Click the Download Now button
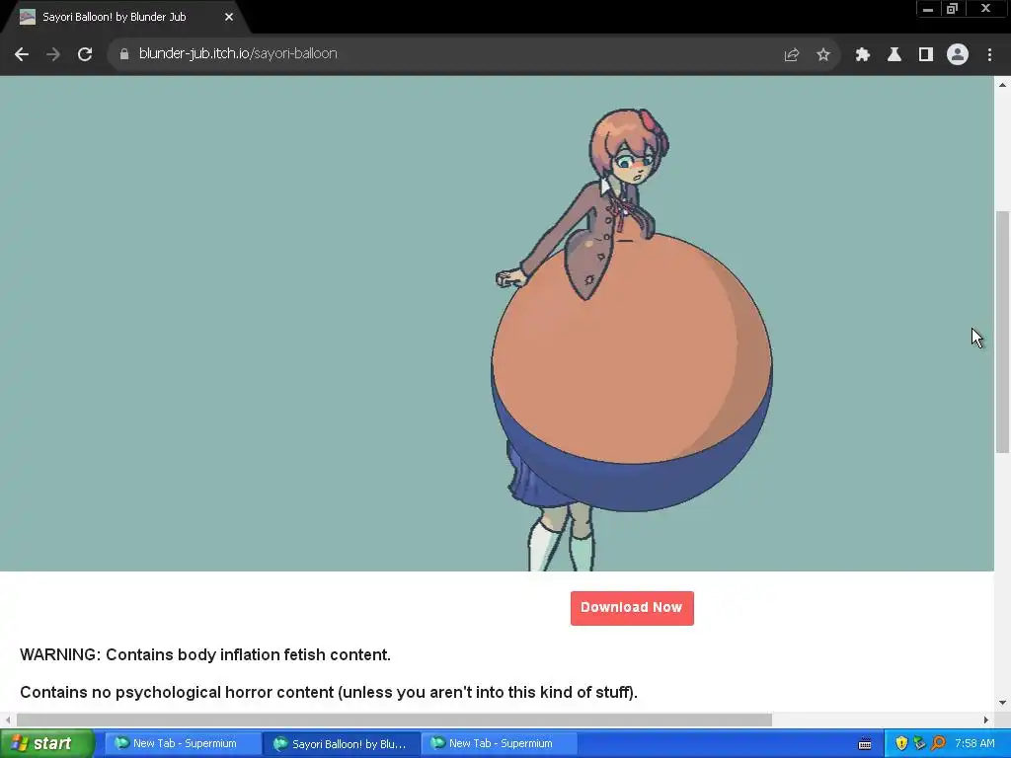Viewport: 1011px width, 758px height. pyautogui.click(x=632, y=608)
